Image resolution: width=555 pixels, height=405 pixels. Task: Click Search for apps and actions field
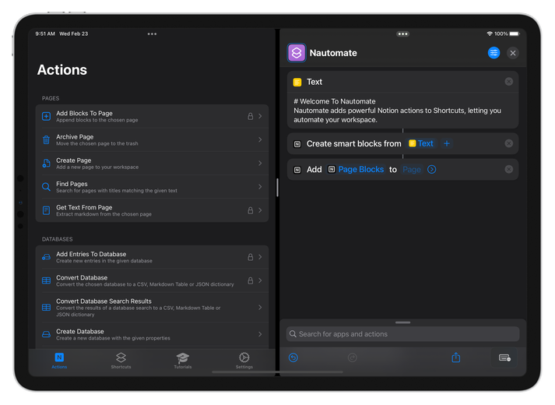pyautogui.click(x=402, y=334)
